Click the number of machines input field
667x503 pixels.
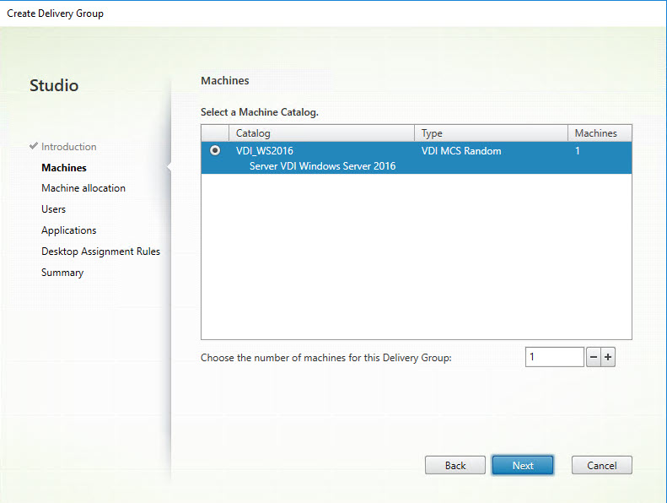pos(553,357)
